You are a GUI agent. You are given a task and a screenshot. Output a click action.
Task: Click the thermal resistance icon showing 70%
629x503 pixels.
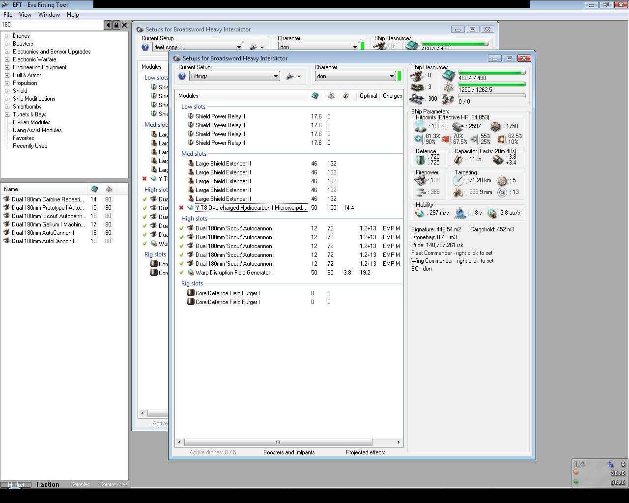[446, 139]
